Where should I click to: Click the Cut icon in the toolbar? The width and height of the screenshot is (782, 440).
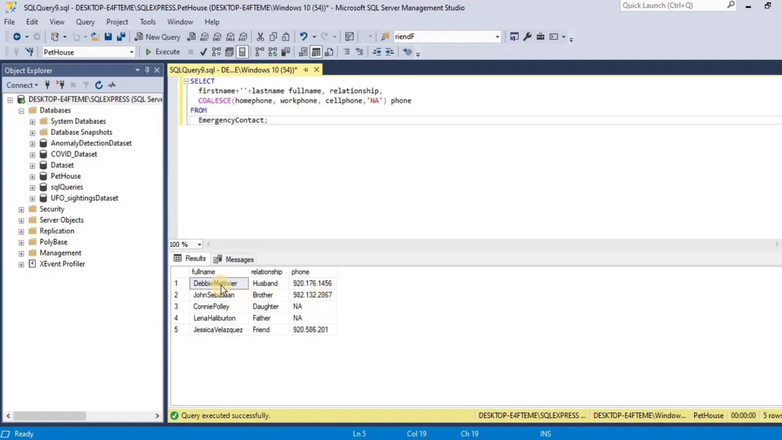(x=261, y=37)
